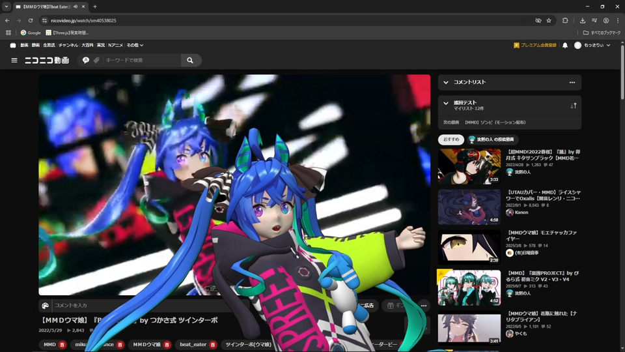
Task: Select the おすすめ tab
Action: coord(451,139)
